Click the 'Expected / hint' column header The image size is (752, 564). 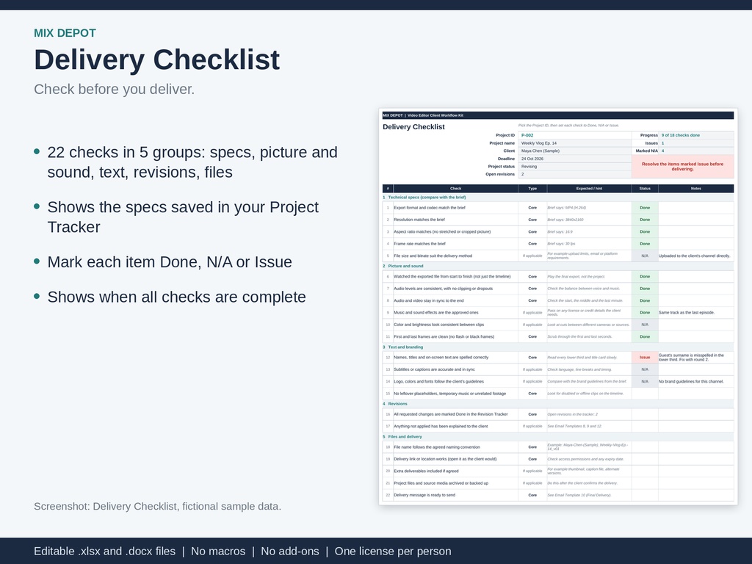coord(589,189)
